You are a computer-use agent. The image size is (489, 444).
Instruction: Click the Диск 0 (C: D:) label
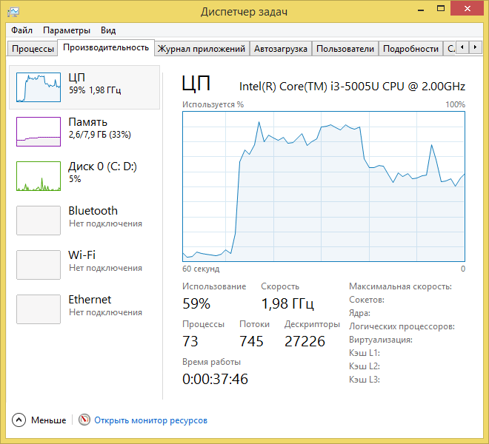(102, 166)
